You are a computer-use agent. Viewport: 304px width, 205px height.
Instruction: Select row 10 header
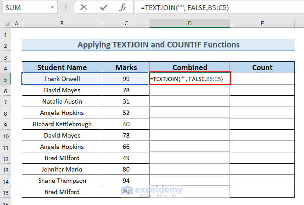point(5,135)
